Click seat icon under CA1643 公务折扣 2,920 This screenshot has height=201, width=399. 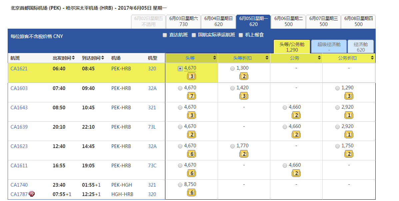(349, 115)
